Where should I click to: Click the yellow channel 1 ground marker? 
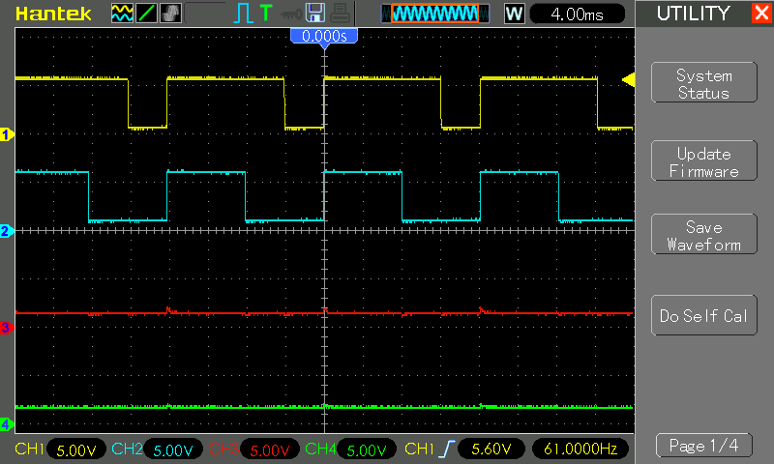click(6, 134)
